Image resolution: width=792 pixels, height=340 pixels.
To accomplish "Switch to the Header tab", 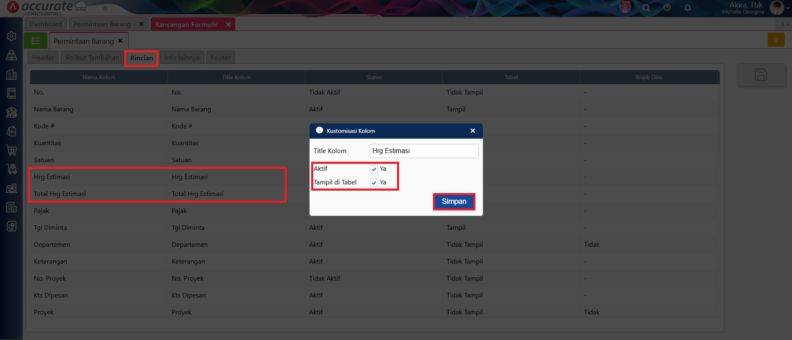I will coord(43,58).
